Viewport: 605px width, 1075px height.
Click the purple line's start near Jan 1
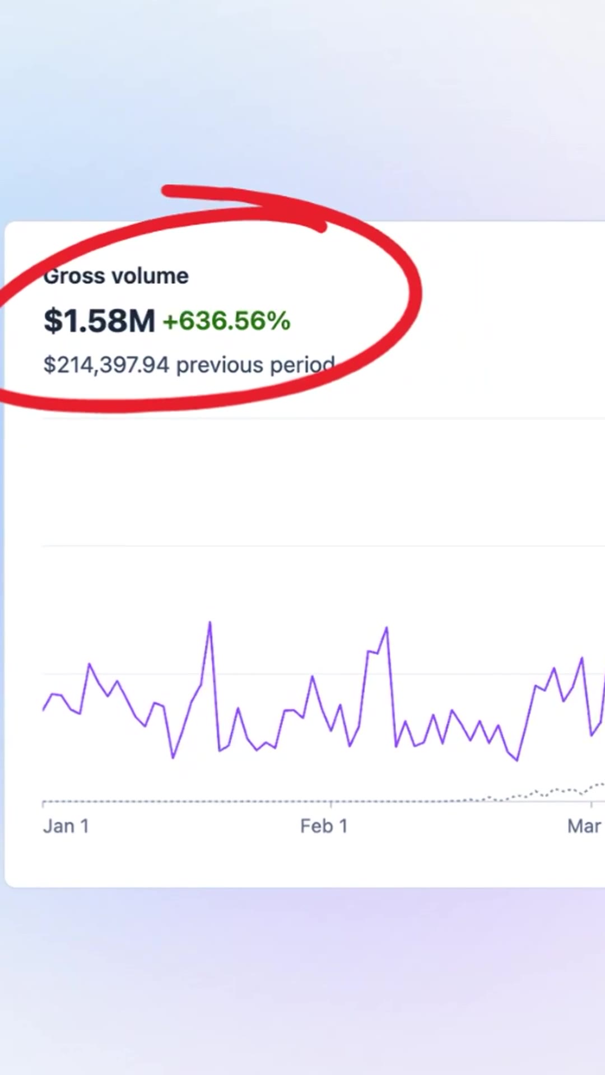point(44,709)
